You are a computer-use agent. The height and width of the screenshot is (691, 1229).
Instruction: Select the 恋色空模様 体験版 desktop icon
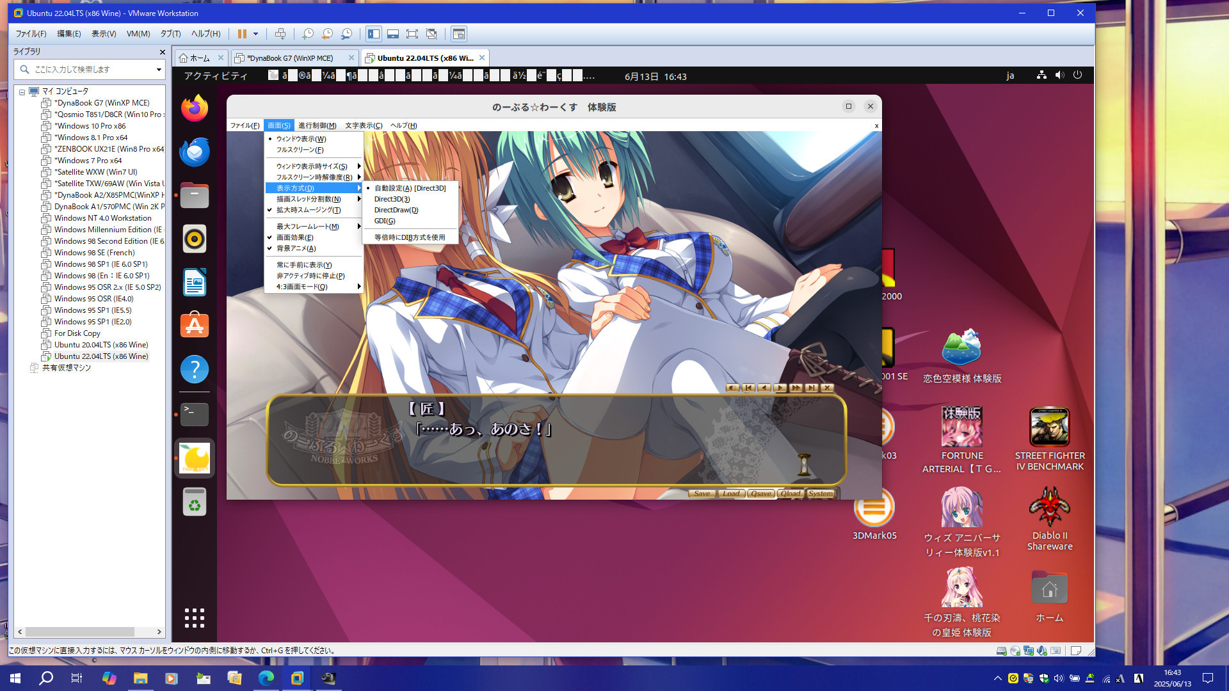pyautogui.click(x=962, y=356)
